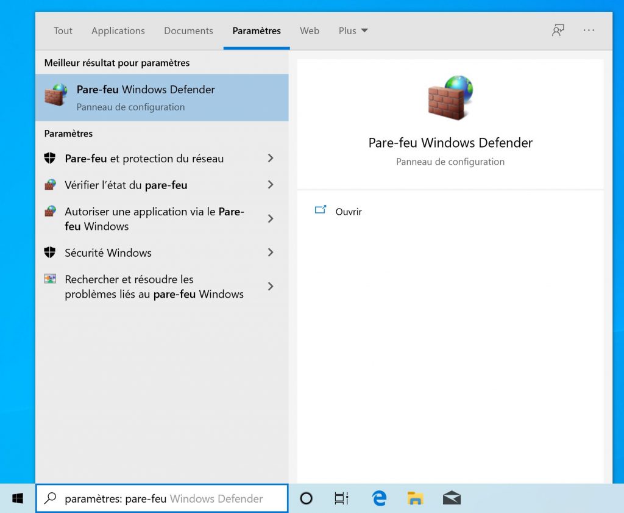
Task: Click the shield icon beside Sécurité Windows
Action: click(50, 252)
